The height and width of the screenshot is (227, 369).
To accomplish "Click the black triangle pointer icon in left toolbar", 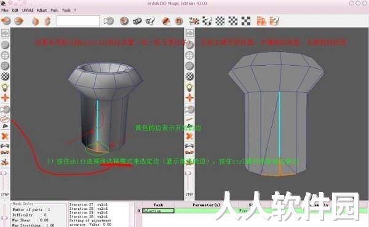I will (x=5, y=126).
